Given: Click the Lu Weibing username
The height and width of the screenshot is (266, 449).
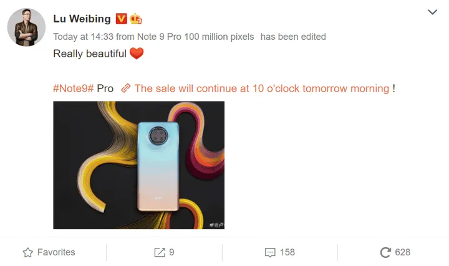Looking at the screenshot, I should 82,19.
